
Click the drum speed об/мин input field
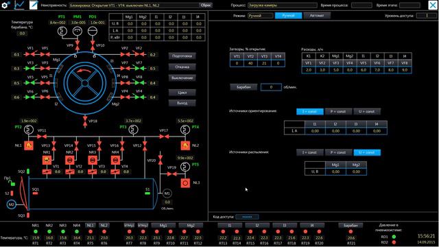tap(271, 87)
